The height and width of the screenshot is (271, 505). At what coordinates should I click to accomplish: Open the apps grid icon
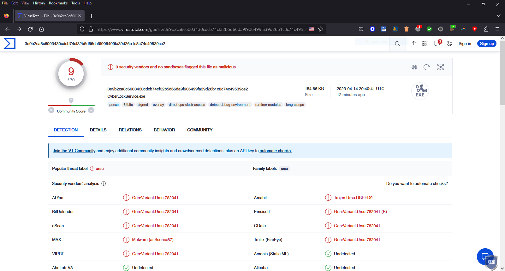click(x=425, y=43)
